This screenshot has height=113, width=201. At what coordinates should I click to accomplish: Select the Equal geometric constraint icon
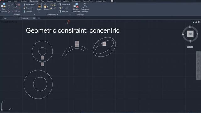pyautogui.click(x=19, y=11)
